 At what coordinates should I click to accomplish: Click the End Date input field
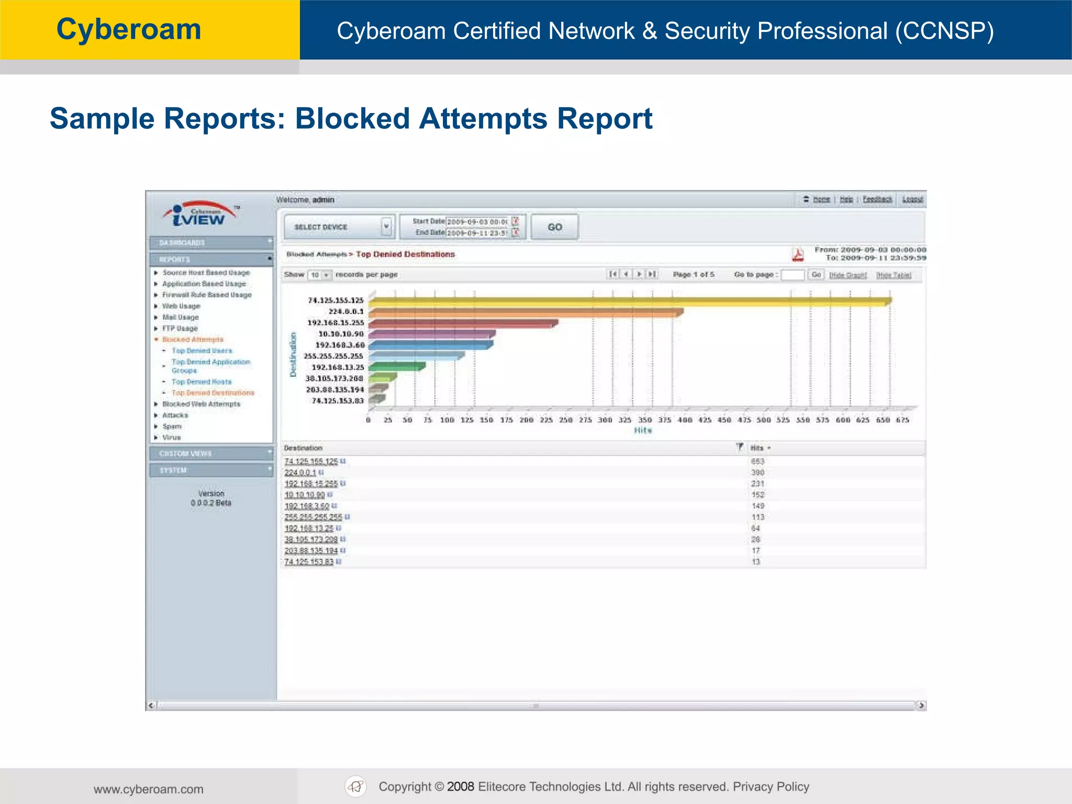[x=477, y=233]
